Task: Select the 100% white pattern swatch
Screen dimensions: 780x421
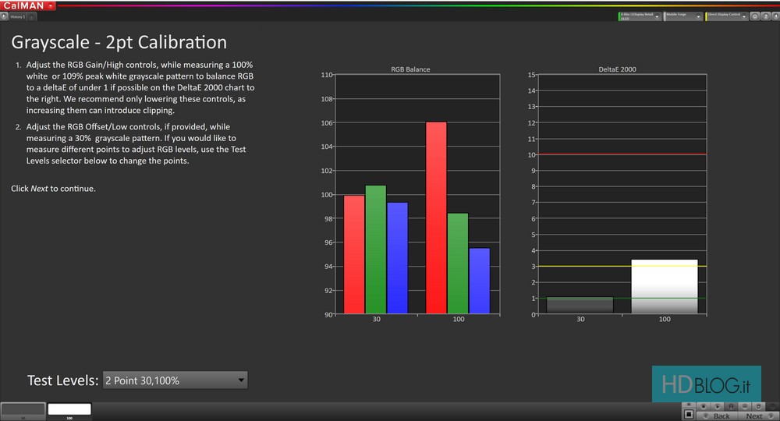Action: click(x=69, y=409)
